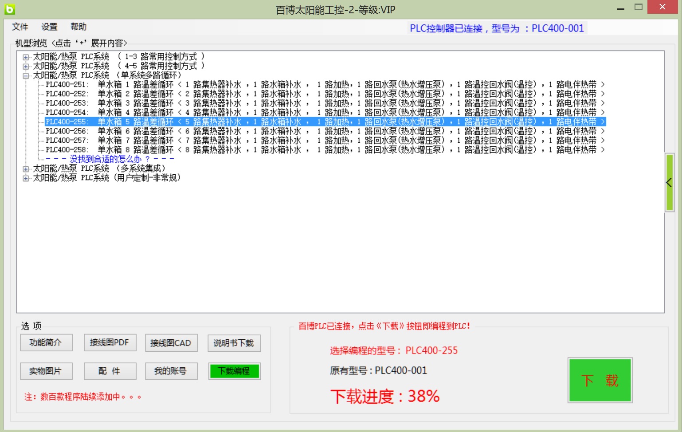Select the PLC400-258 model entry
The image size is (682, 432).
67,150
